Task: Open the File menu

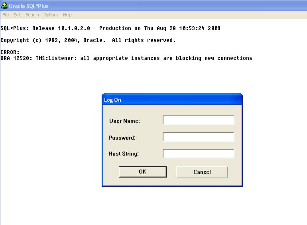Action: tap(6, 15)
